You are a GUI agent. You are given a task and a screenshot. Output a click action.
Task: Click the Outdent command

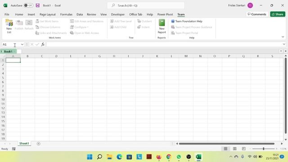[x=144, y=21]
